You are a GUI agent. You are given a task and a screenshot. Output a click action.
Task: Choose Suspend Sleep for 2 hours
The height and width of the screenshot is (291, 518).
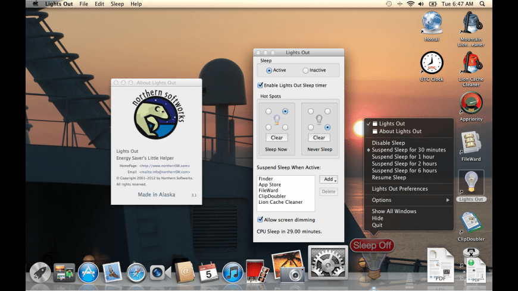tap(404, 163)
